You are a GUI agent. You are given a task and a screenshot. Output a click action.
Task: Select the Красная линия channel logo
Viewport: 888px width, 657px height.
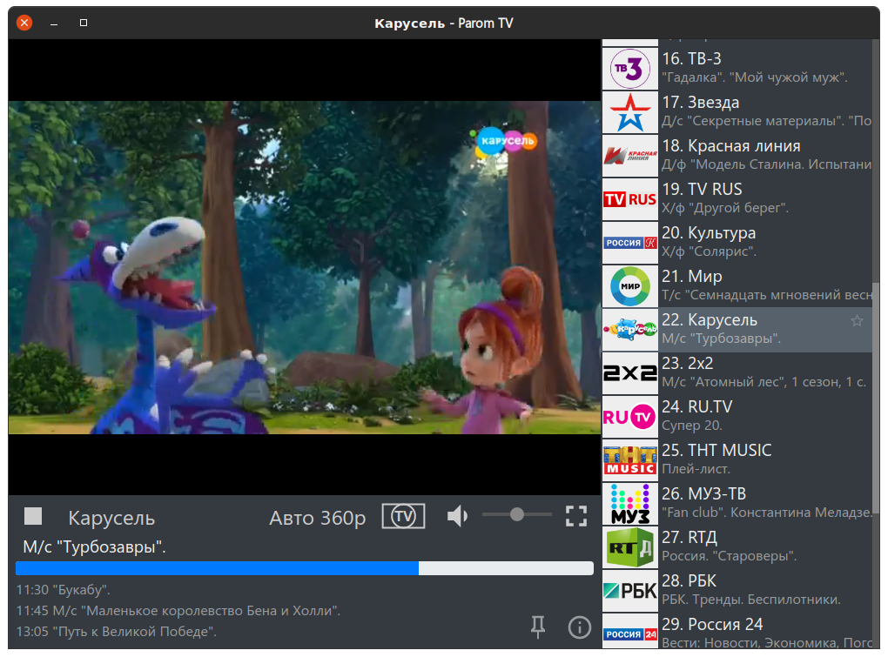(629, 156)
